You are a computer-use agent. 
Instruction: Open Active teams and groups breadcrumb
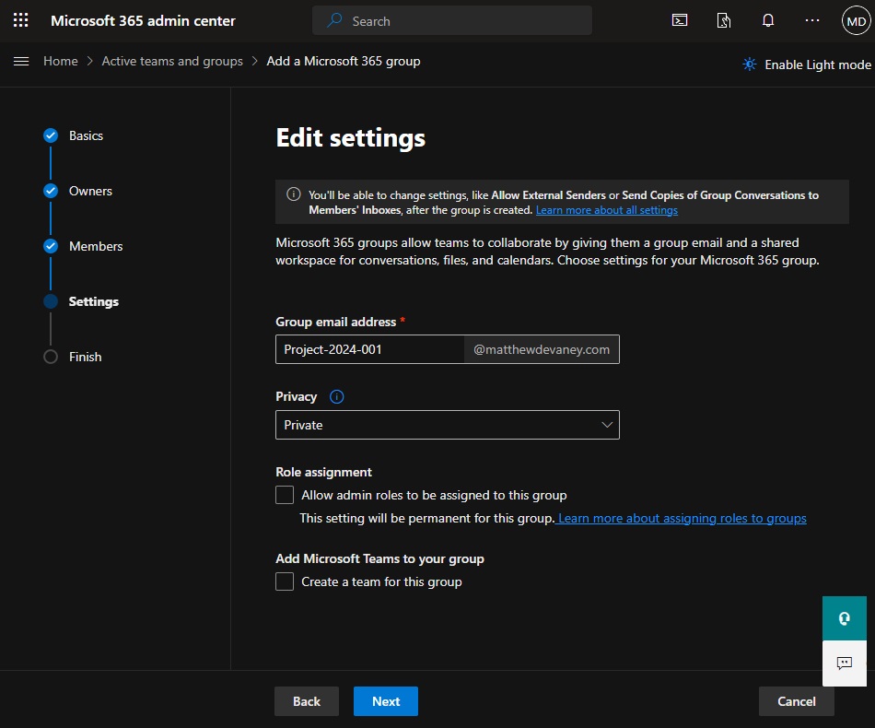(x=172, y=61)
